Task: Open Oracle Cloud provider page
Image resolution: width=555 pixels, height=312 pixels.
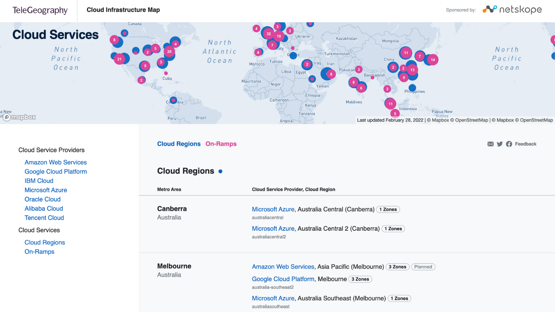Action: (x=42, y=199)
